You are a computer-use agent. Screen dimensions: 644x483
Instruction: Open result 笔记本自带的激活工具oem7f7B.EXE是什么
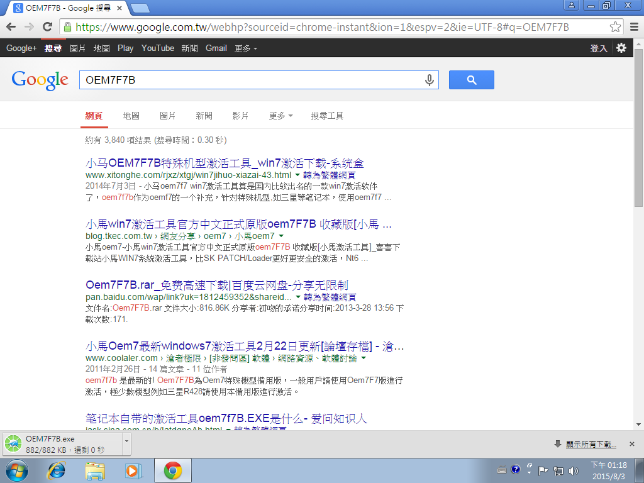(226, 418)
